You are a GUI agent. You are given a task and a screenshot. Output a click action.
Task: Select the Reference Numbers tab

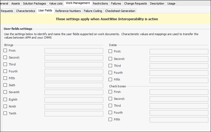pyautogui.click(x=68, y=11)
